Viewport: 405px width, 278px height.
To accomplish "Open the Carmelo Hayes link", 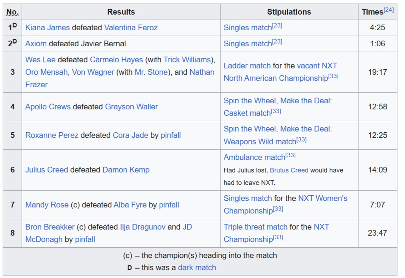I will 116,60.
